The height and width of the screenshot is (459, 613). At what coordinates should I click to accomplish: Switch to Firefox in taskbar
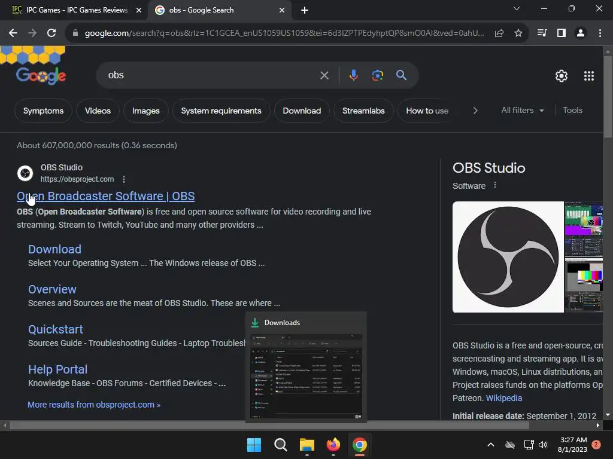point(333,445)
